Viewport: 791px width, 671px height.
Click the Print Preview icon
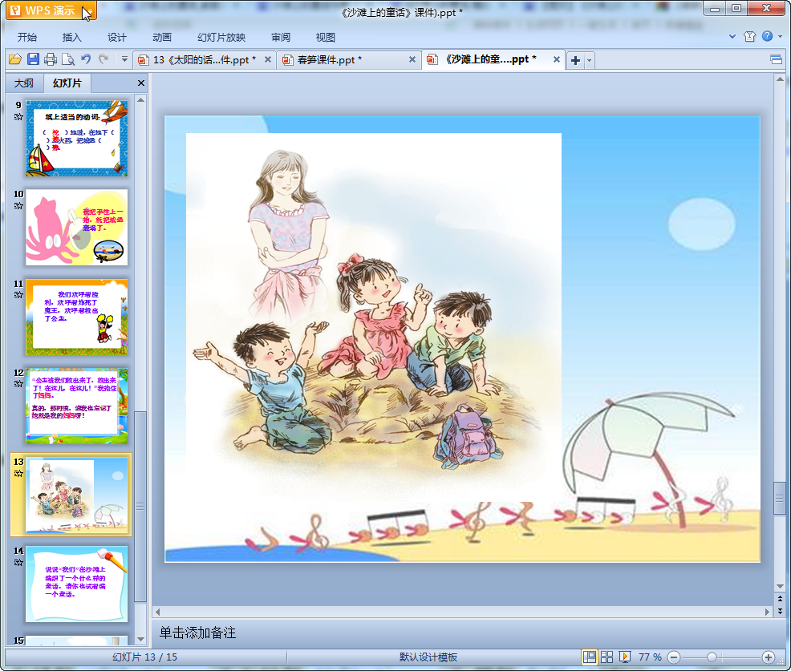[x=67, y=59]
